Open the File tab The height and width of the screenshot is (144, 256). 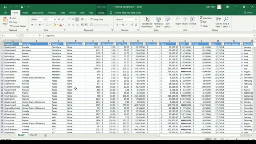pos(5,13)
